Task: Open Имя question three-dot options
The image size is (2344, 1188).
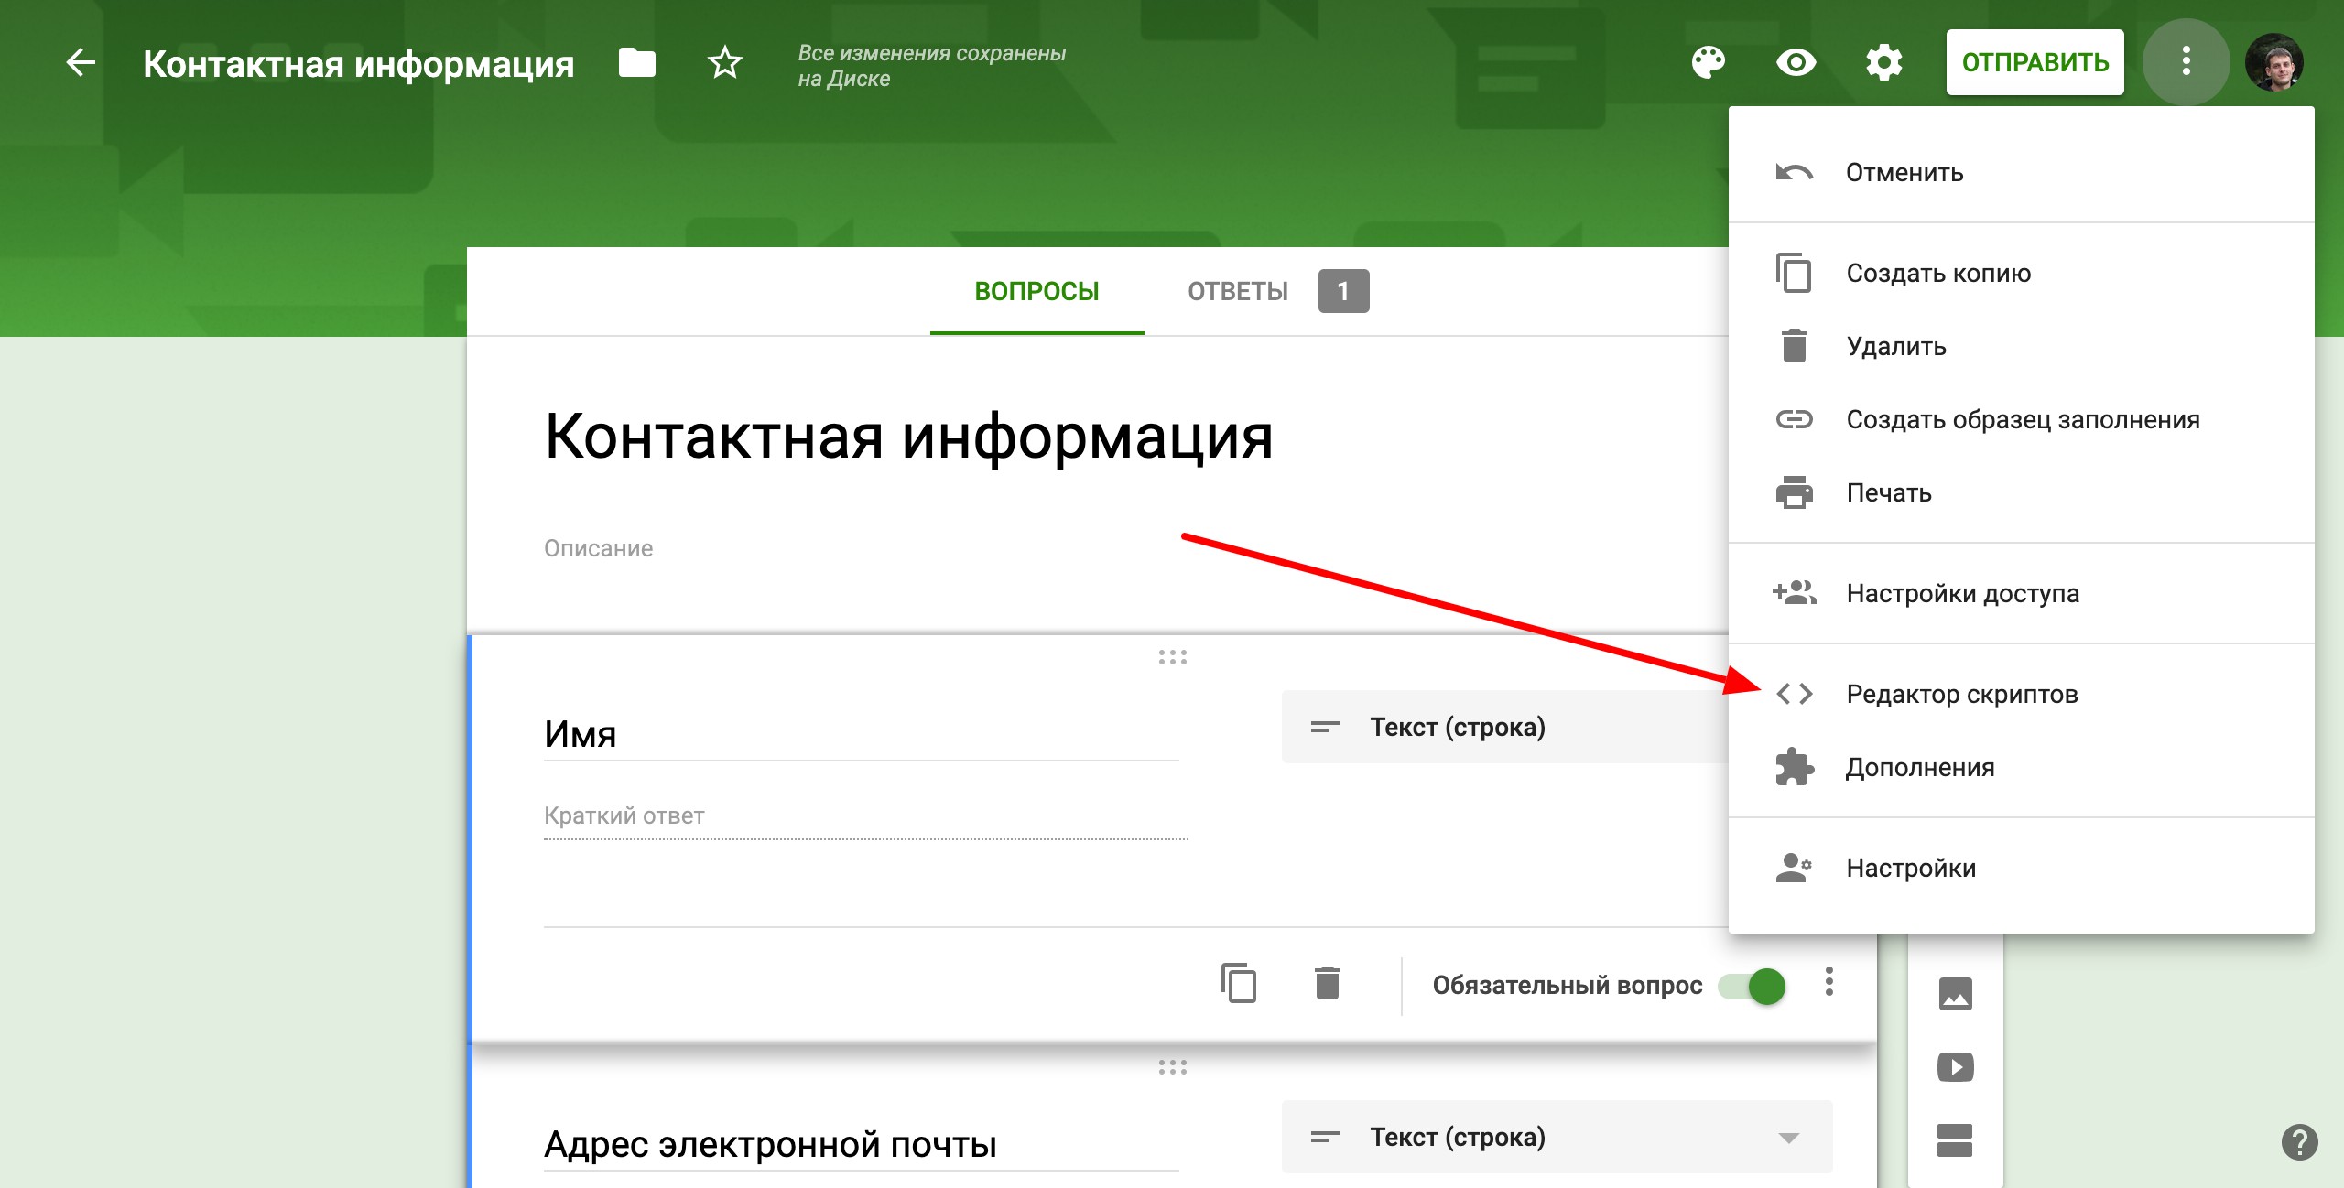Action: 1829,982
